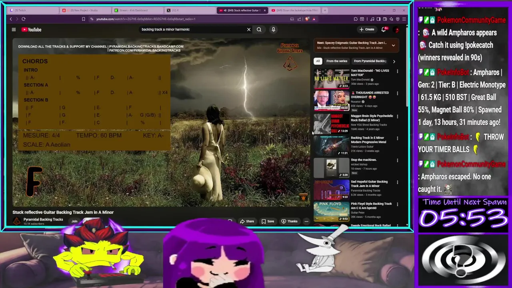
Task: Open Pink Floyd Style Backing Track thumbnail
Action: (x=331, y=212)
